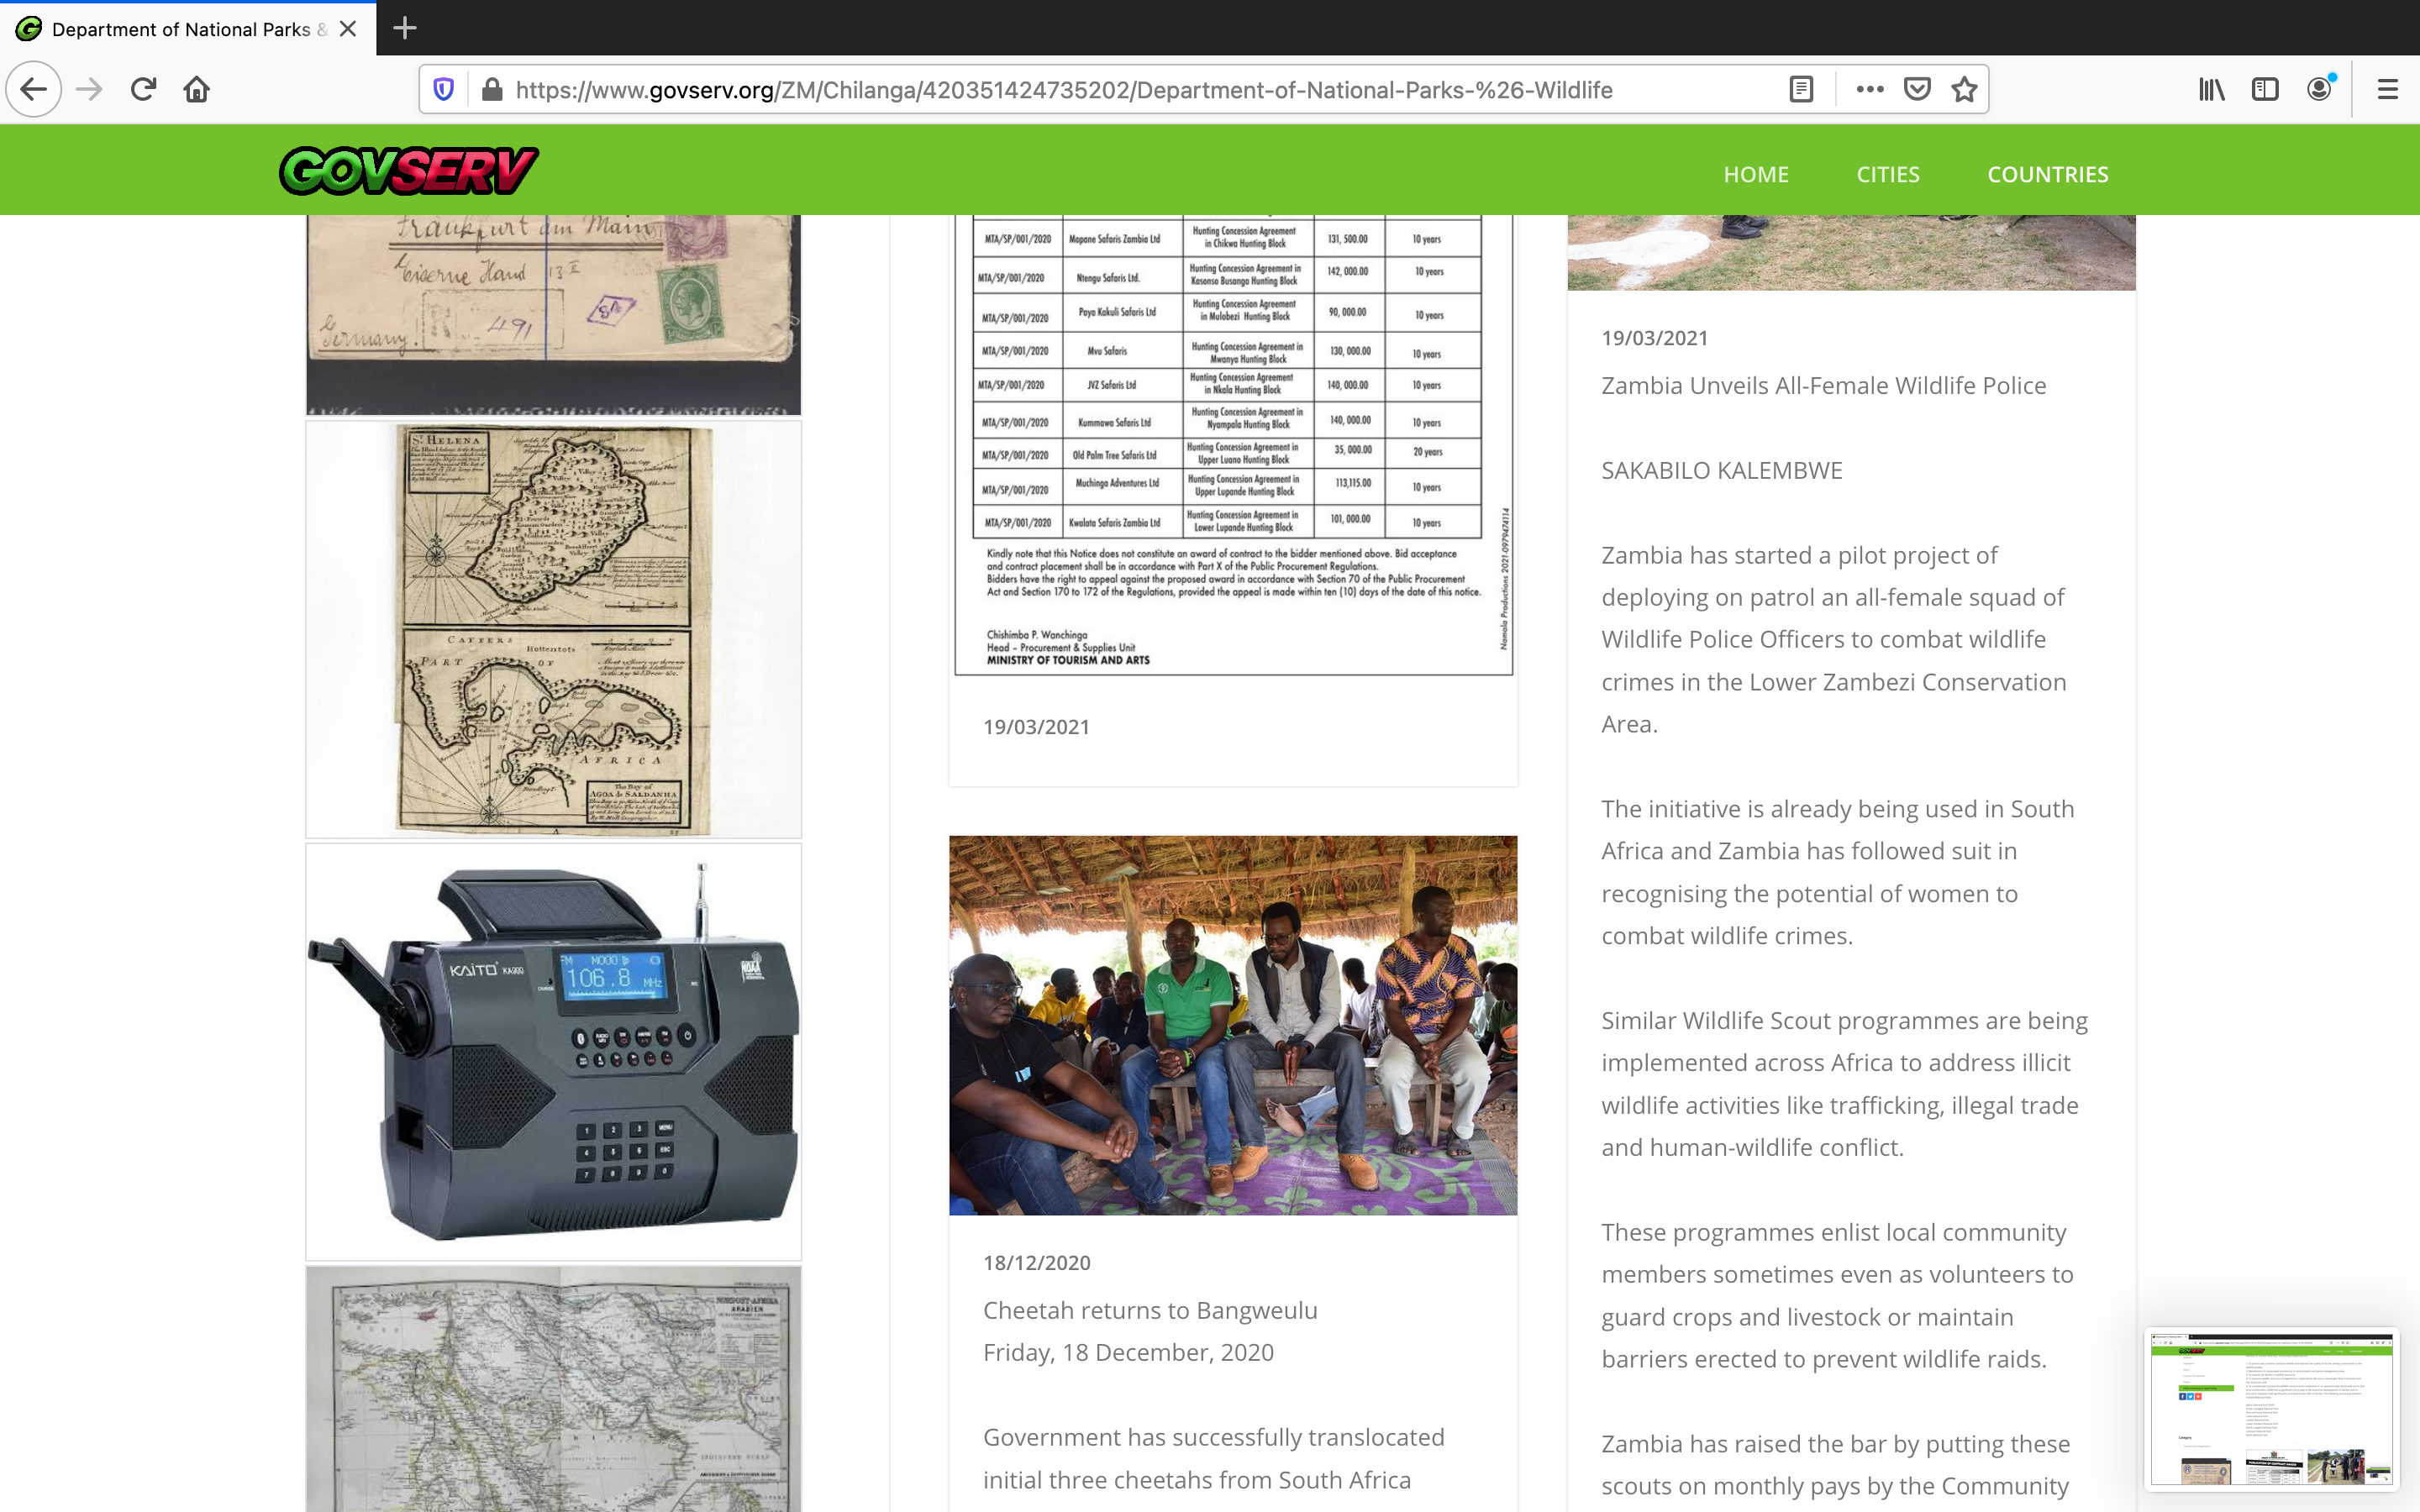The width and height of the screenshot is (2420, 1512).
Task: Close the Department of National Parks tab
Action: click(x=348, y=29)
